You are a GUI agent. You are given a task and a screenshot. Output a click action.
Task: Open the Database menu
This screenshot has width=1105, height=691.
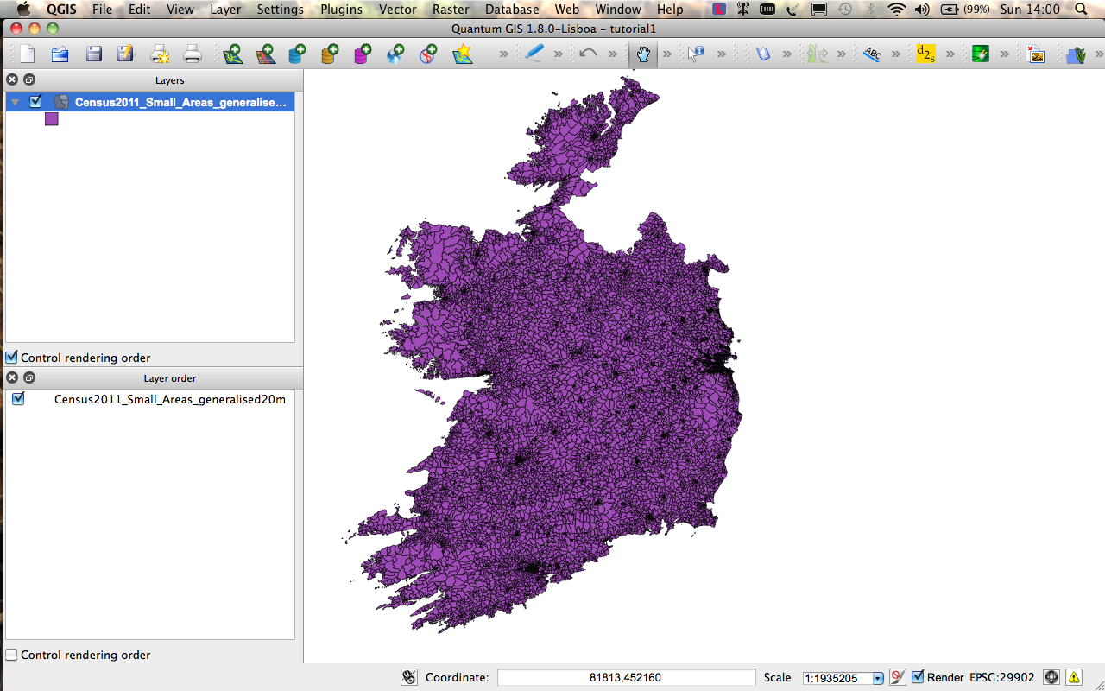coord(512,10)
